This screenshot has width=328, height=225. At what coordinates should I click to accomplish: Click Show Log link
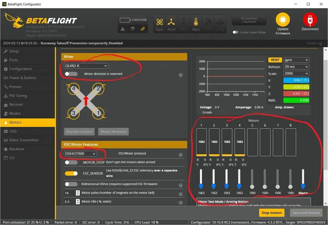point(314,43)
